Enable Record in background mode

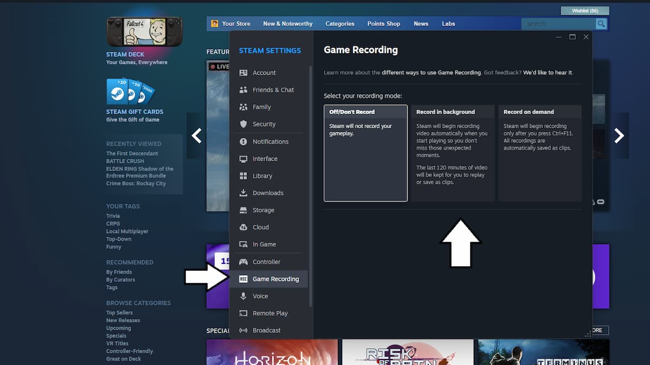(x=453, y=153)
